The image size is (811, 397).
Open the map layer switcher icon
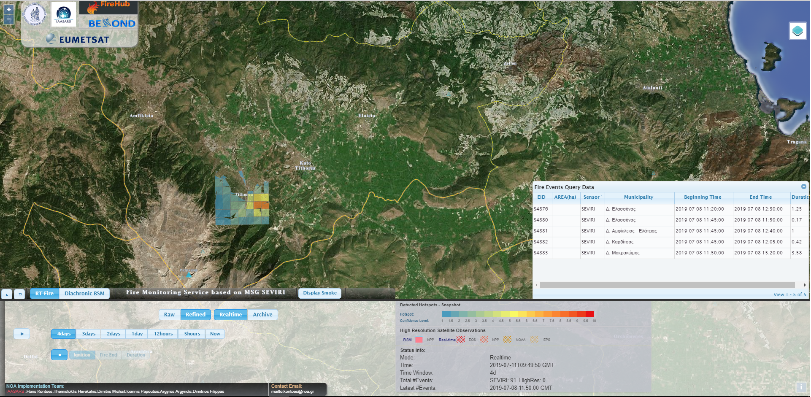797,31
